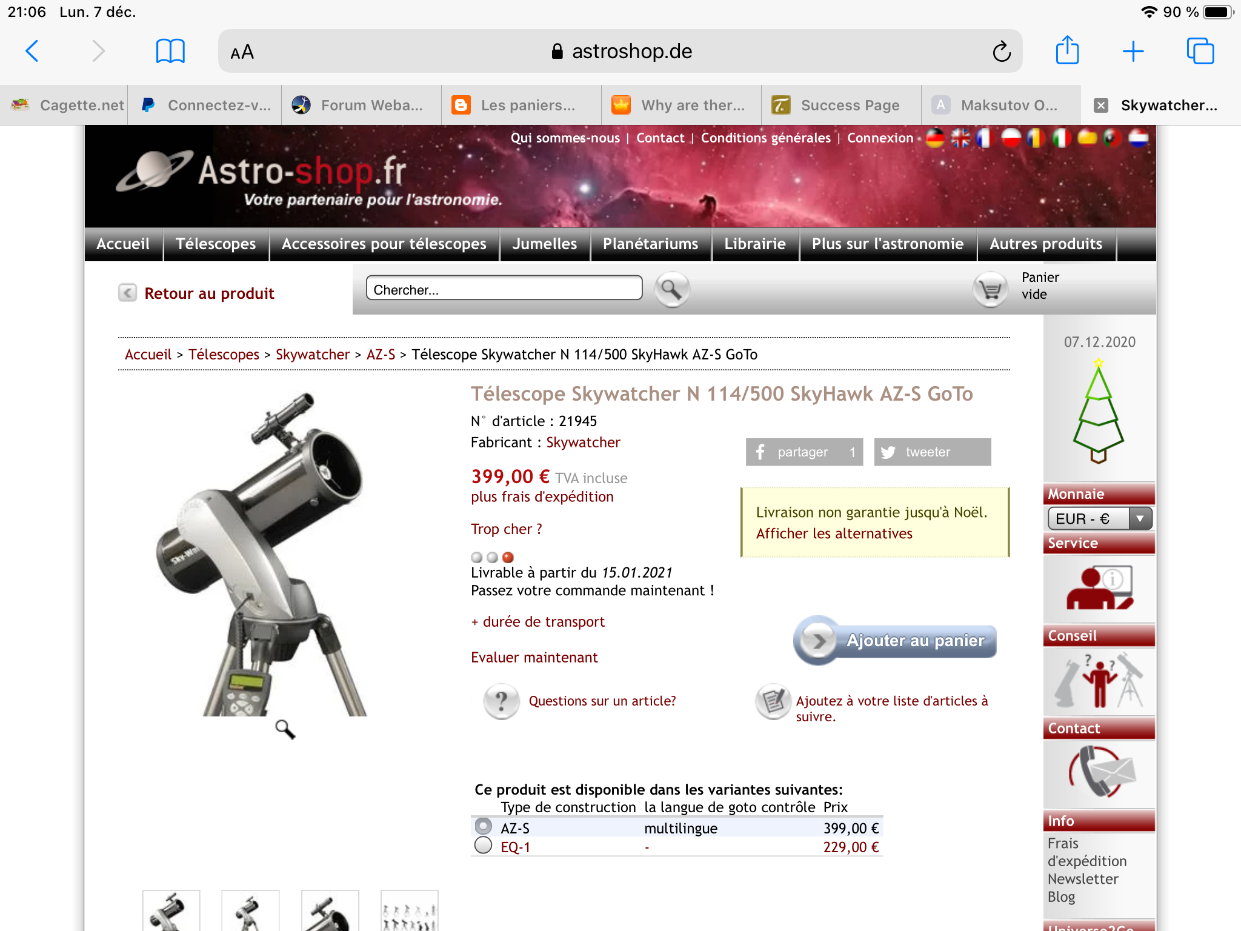
Task: Open Afficher les alternatives link
Action: [x=834, y=533]
